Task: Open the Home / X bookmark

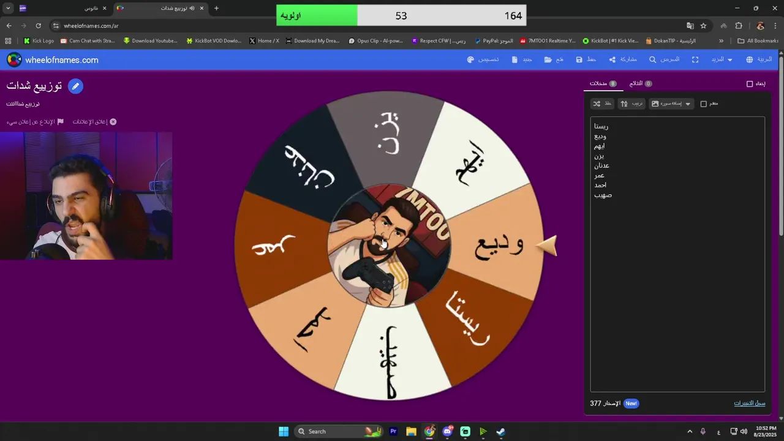Action: tap(264, 40)
